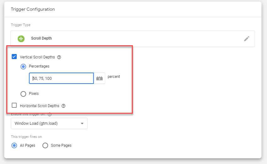Select Some Pages for trigger firing
The height and width of the screenshot is (164, 267).
coord(45,145)
